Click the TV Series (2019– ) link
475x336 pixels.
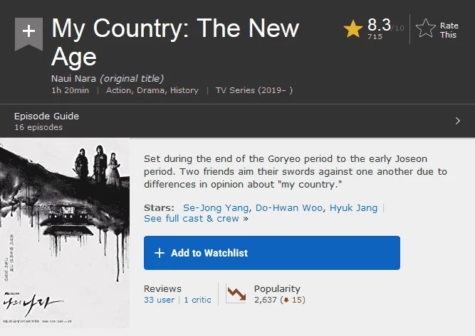[x=254, y=90]
